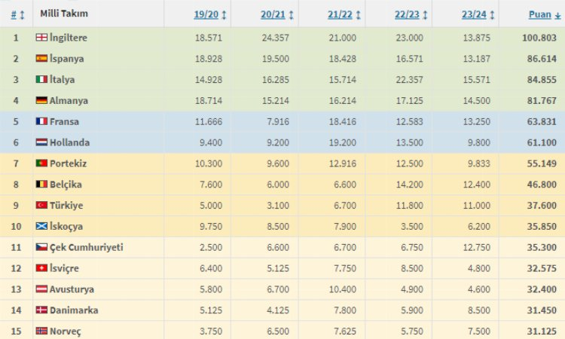This screenshot has height=339, width=565.
Task: Select the Portekiz country name
Action: point(69,163)
